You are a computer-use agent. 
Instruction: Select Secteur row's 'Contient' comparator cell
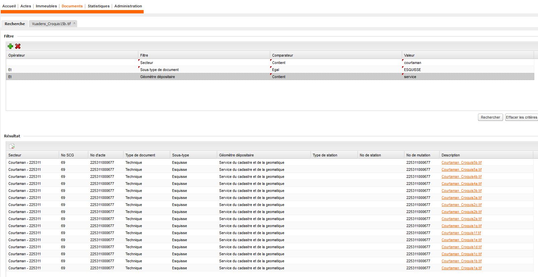click(x=336, y=63)
